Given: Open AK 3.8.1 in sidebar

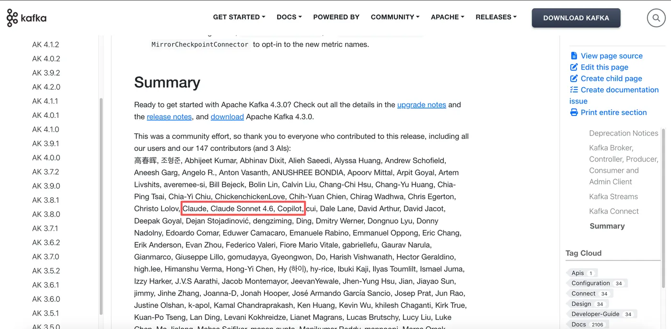Looking at the screenshot, I should [46, 200].
